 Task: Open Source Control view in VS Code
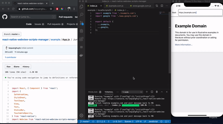click(x=81, y=23)
